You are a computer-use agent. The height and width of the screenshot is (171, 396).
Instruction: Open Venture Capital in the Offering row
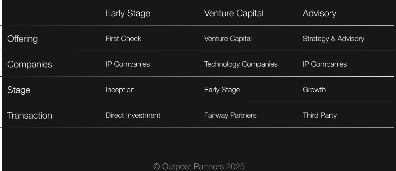point(228,39)
